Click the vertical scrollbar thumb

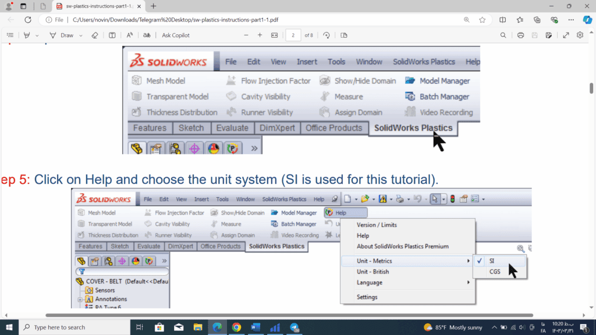[592, 88]
